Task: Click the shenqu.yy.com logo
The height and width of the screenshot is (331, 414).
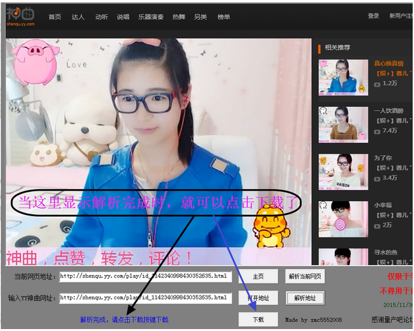Action: click(20, 16)
